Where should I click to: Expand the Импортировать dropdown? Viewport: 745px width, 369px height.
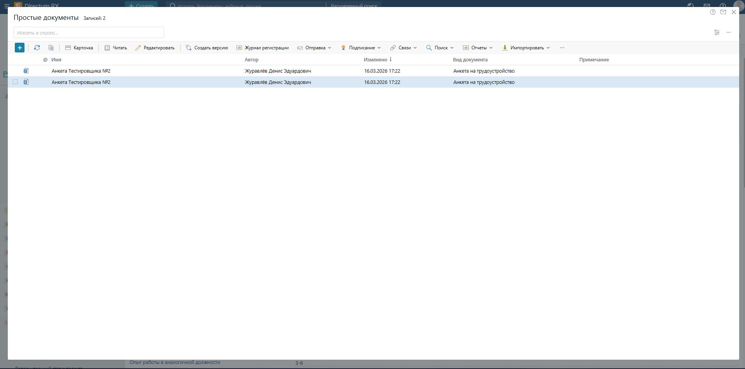pyautogui.click(x=526, y=48)
